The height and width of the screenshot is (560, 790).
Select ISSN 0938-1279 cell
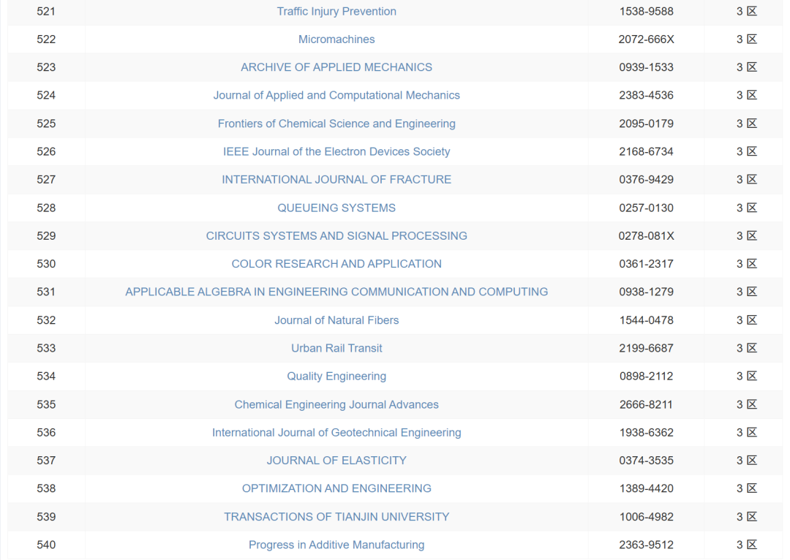647,292
